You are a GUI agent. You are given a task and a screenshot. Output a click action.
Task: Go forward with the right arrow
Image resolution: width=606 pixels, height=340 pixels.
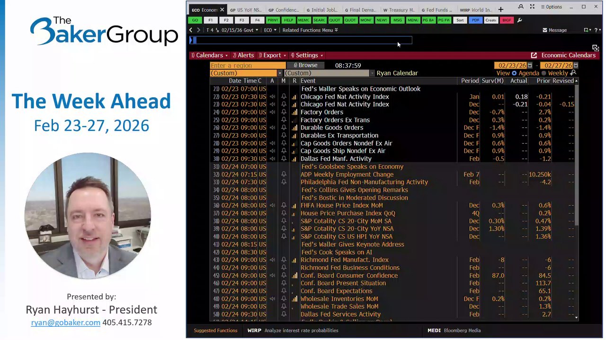(199, 30)
